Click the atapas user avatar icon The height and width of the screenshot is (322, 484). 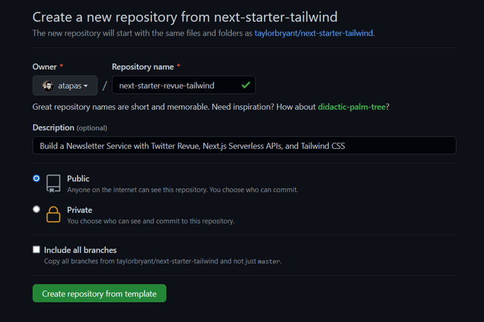48,86
